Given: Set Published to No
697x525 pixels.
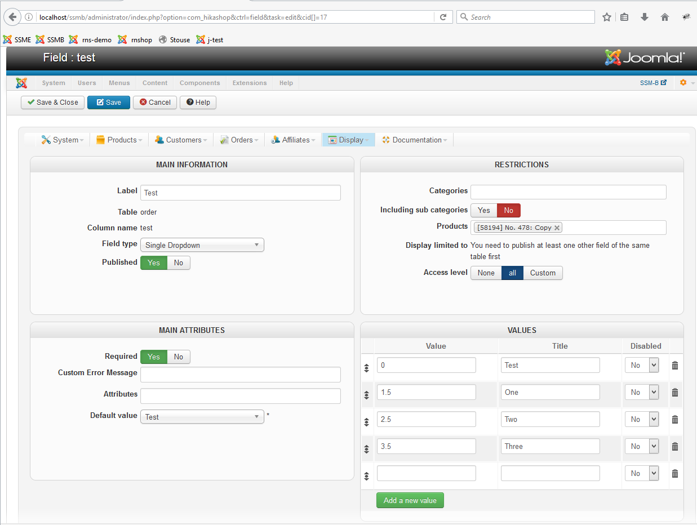Looking at the screenshot, I should [x=179, y=262].
